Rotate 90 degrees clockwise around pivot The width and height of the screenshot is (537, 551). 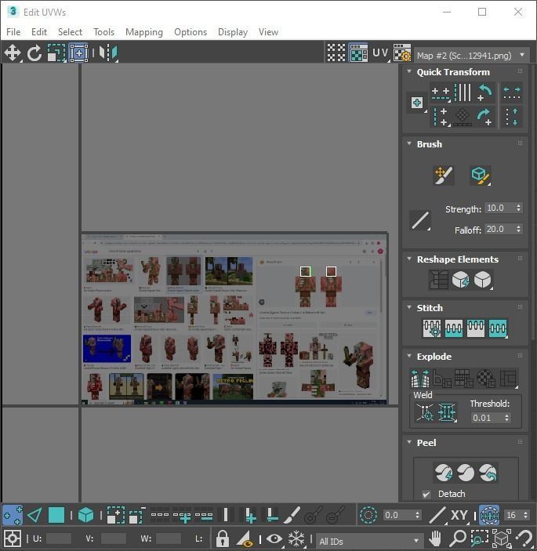484,117
